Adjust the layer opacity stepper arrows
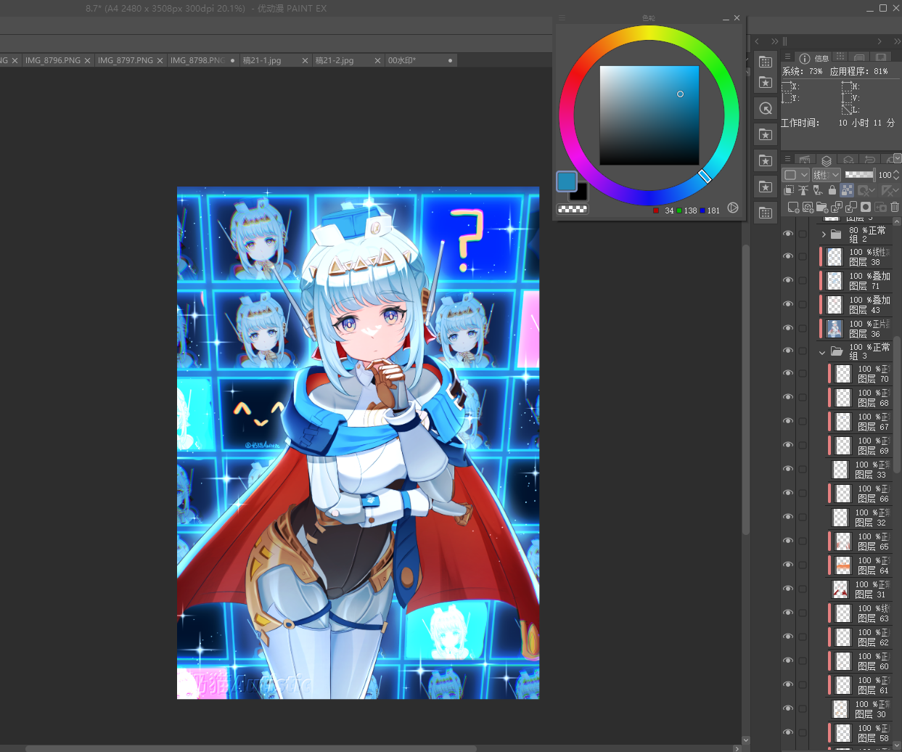902x752 pixels. (896, 175)
